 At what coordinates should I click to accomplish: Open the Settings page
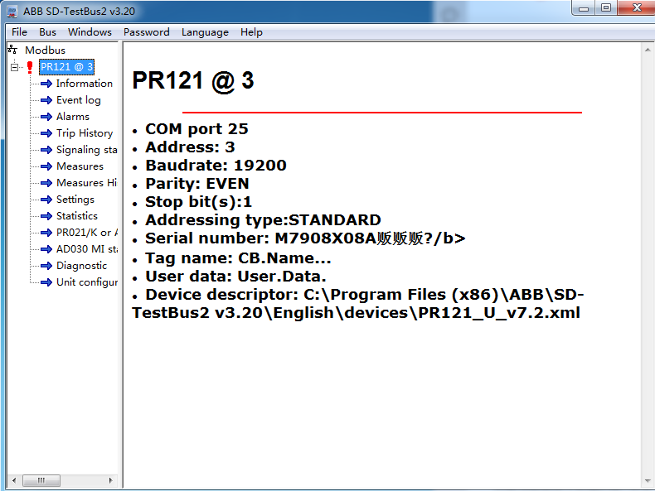75,200
